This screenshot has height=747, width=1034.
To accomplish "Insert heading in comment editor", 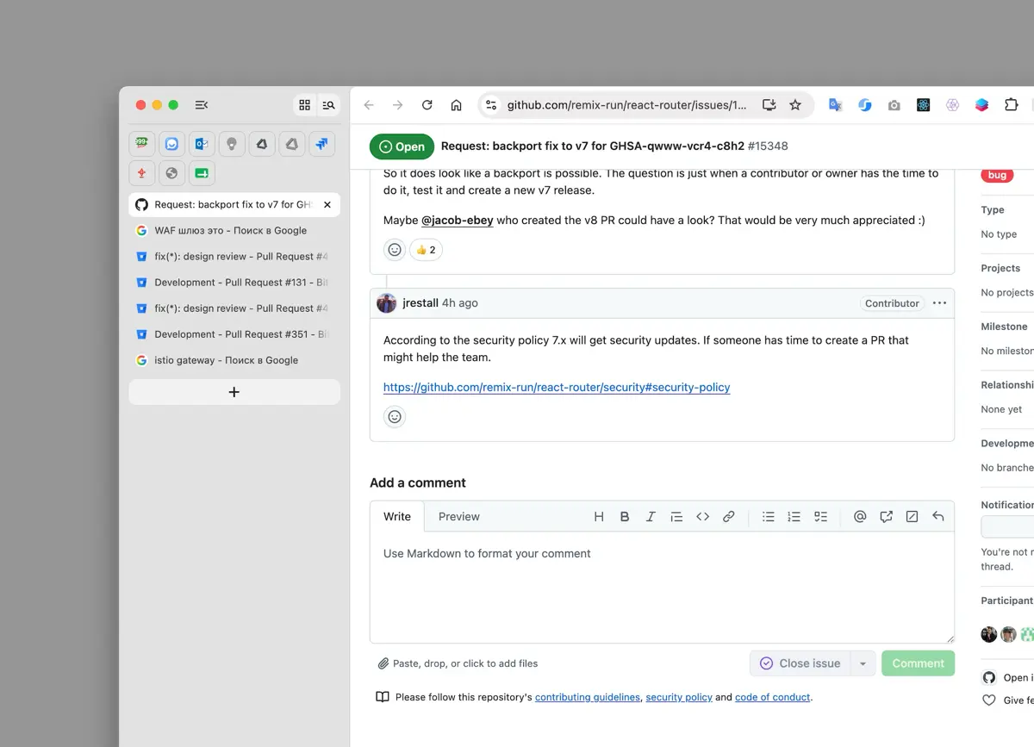I will (x=599, y=517).
